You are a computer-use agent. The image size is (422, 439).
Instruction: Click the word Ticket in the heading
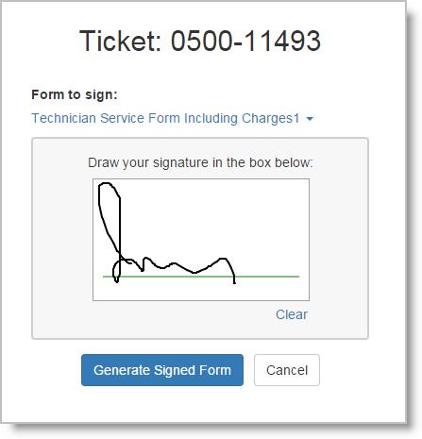[120, 41]
